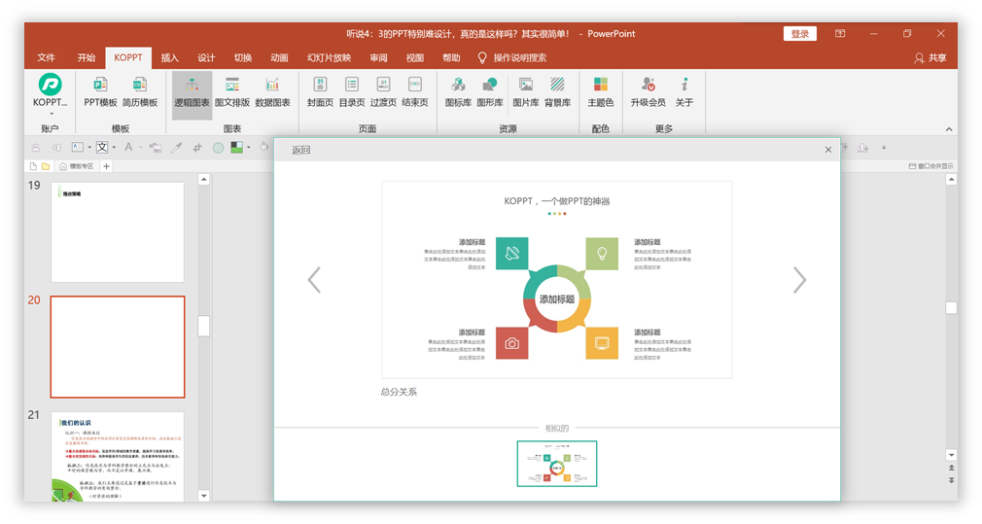Expand the text box dropdown arrow

(89, 148)
